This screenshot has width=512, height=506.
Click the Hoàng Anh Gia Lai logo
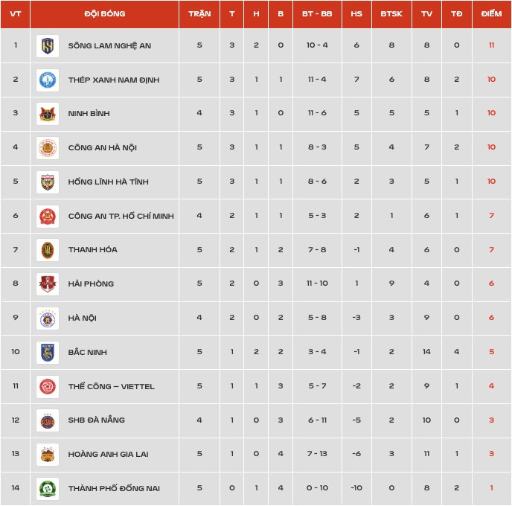coord(48,455)
